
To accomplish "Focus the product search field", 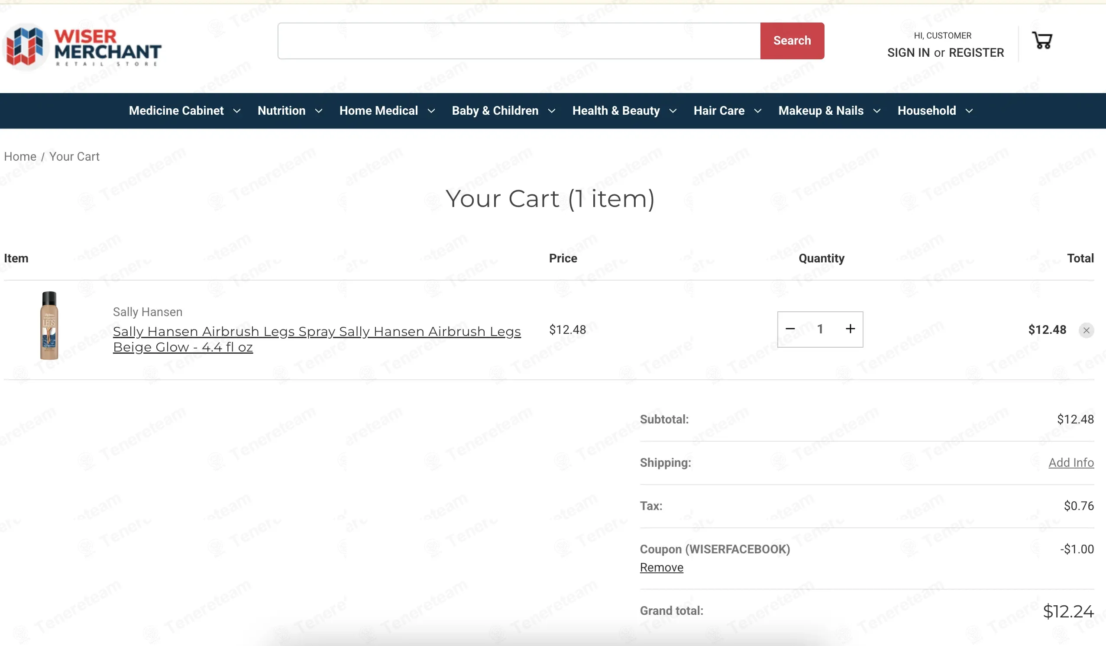I will pyautogui.click(x=519, y=41).
